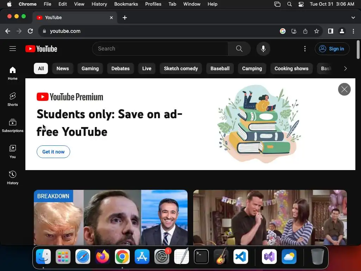This screenshot has height=271, width=361.
Task: Open the File menu
Action: click(48, 4)
